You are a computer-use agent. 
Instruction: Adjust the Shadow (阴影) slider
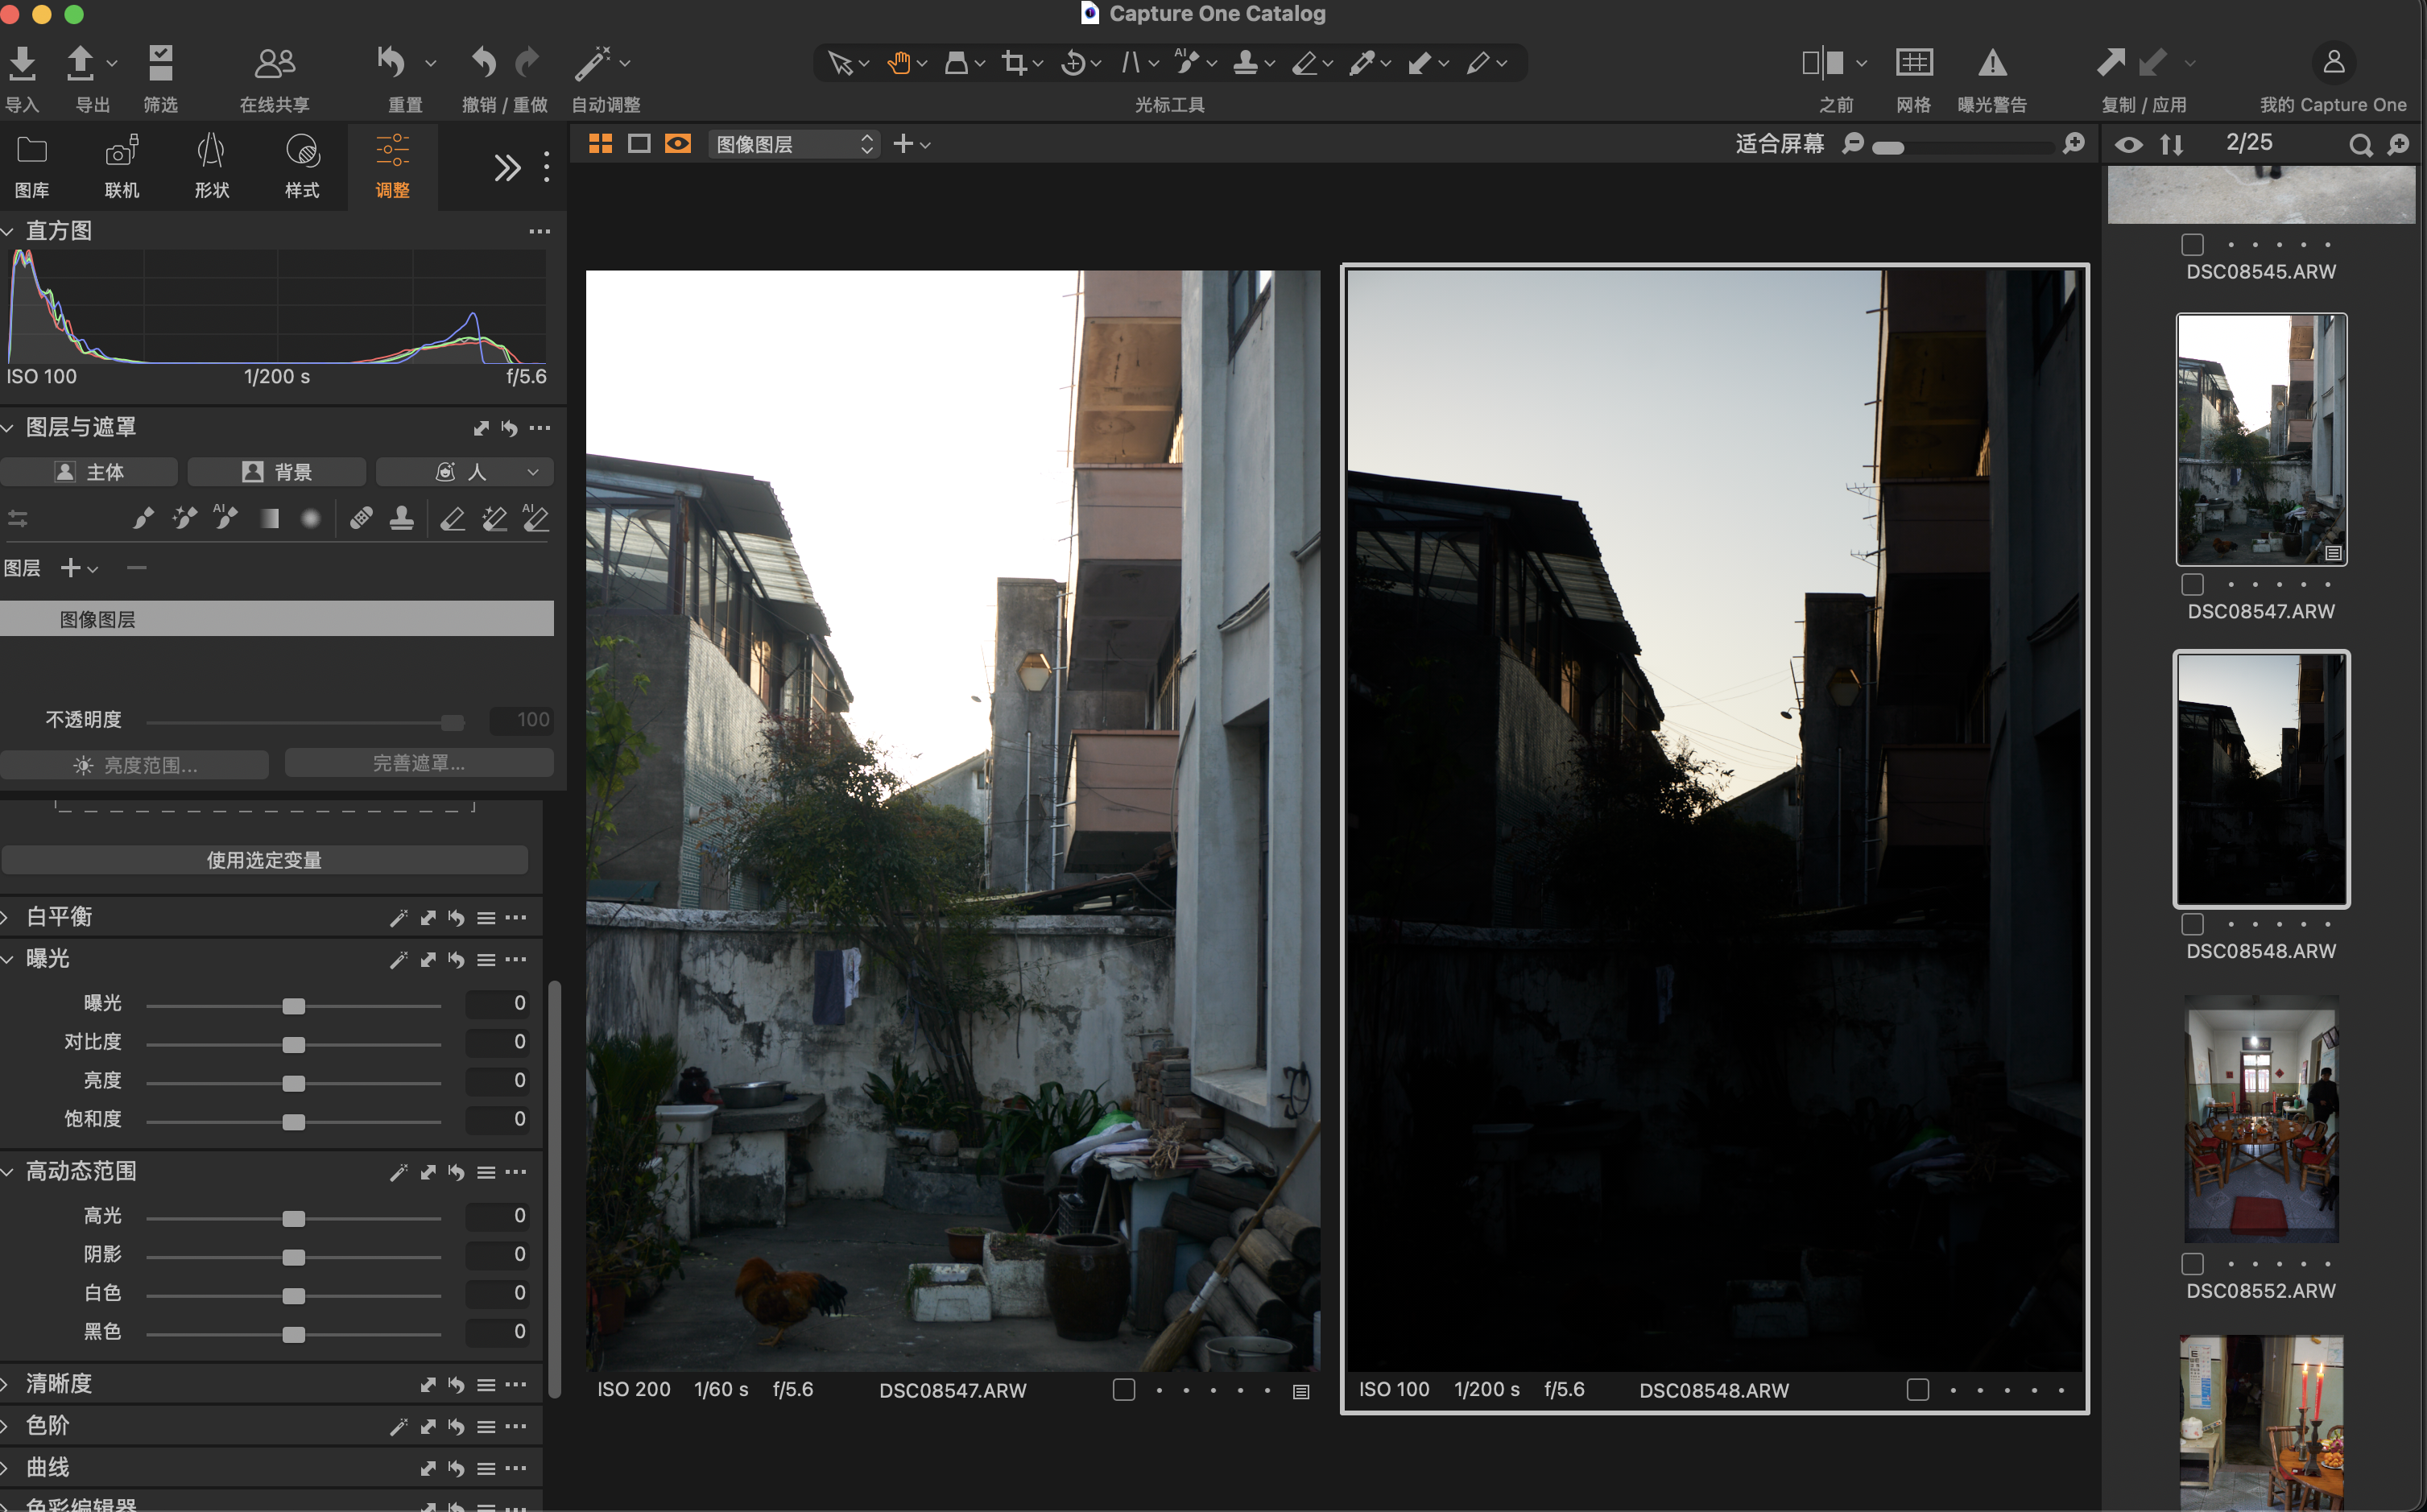tap(294, 1257)
